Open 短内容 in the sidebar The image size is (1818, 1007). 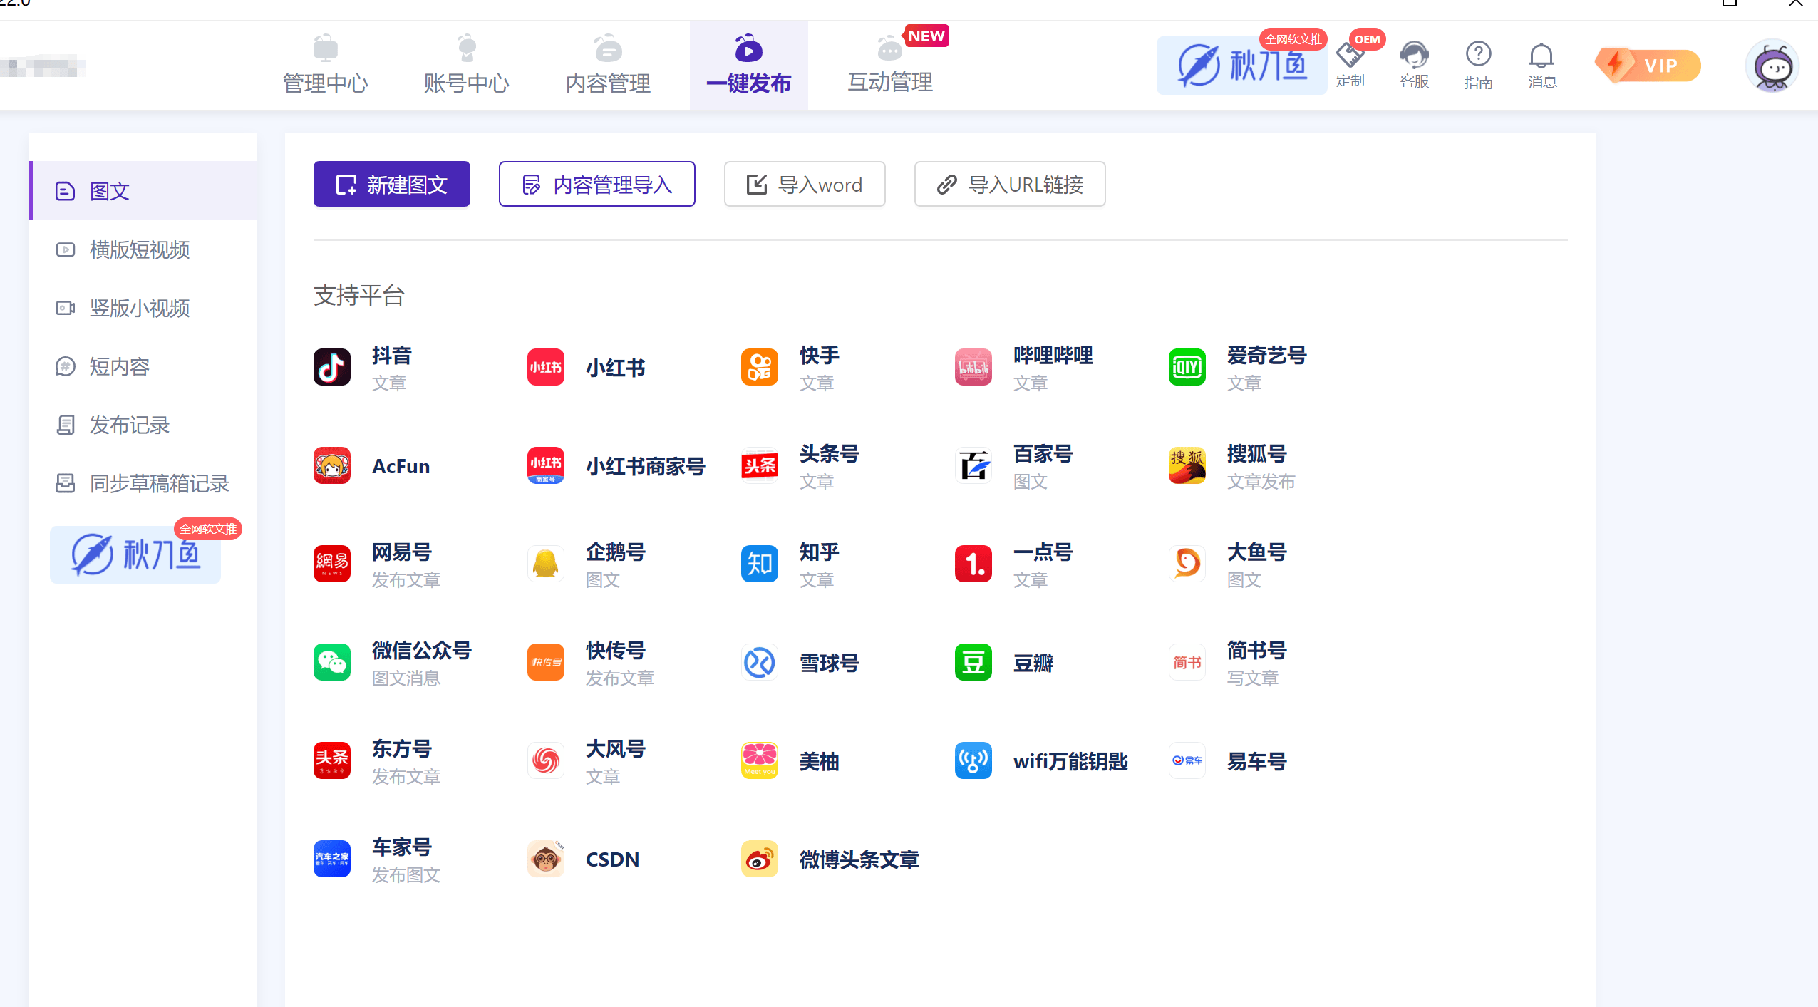click(x=143, y=366)
